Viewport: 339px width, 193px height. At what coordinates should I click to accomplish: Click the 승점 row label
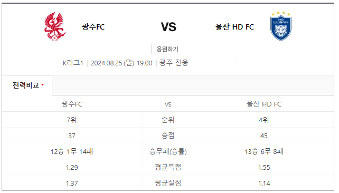click(x=168, y=136)
